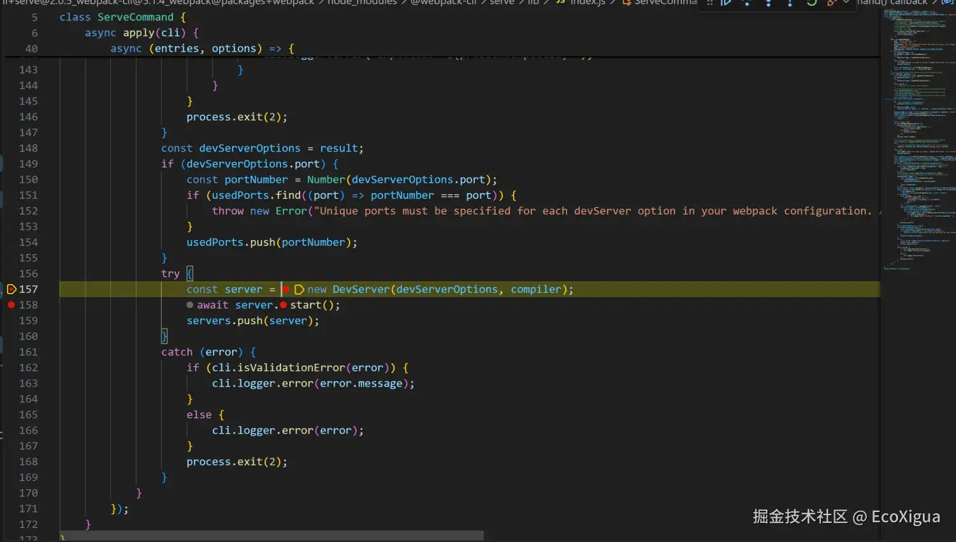The height and width of the screenshot is (542, 956).
Task: Click the horizontal scrollbar at editor bottom
Action: point(272,536)
